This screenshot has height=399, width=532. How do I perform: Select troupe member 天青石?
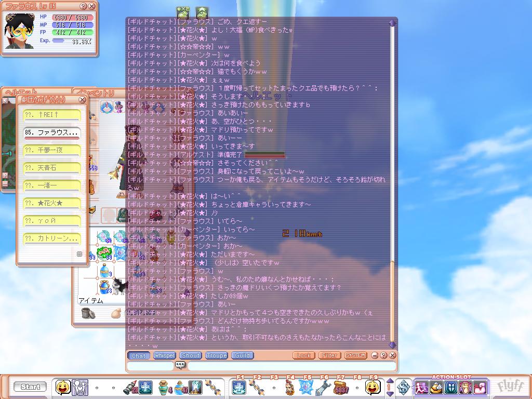coord(52,168)
